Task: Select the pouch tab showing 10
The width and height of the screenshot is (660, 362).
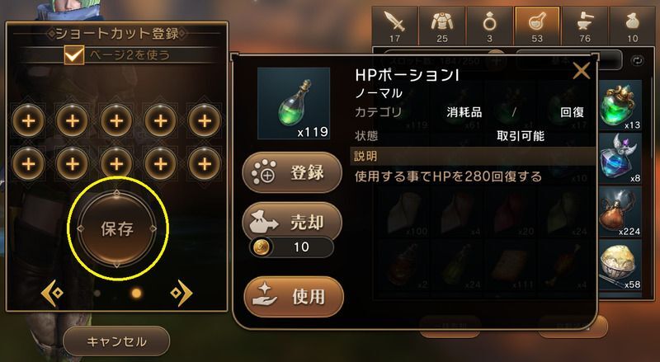Action: (633, 26)
